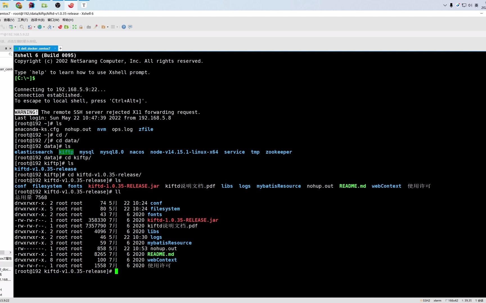The image size is (486, 303).
Task: Click mybatisResource in ll listing
Action: pyautogui.click(x=170, y=243)
